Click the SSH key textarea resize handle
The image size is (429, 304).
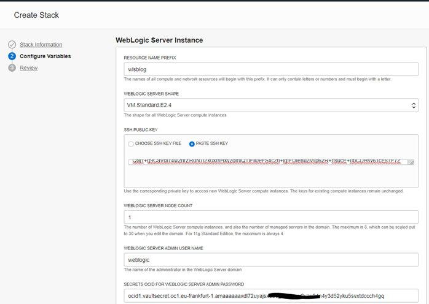(411, 162)
